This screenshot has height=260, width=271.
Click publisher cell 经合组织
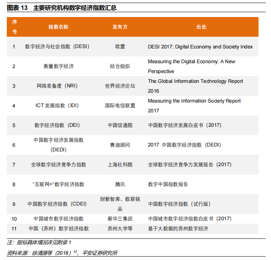[x=120, y=66]
